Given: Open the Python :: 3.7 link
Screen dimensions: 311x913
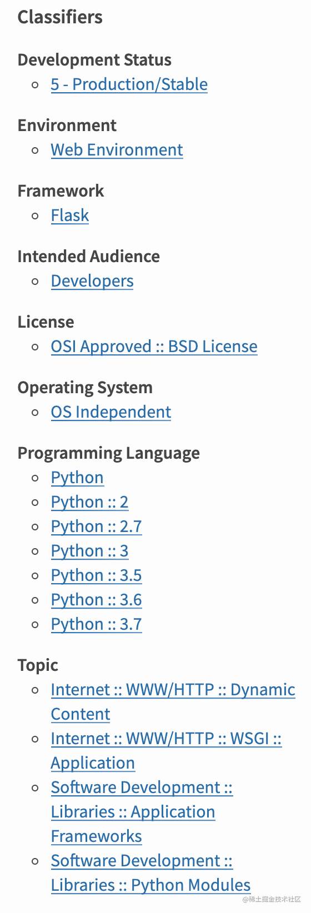Looking at the screenshot, I should coord(97,624).
